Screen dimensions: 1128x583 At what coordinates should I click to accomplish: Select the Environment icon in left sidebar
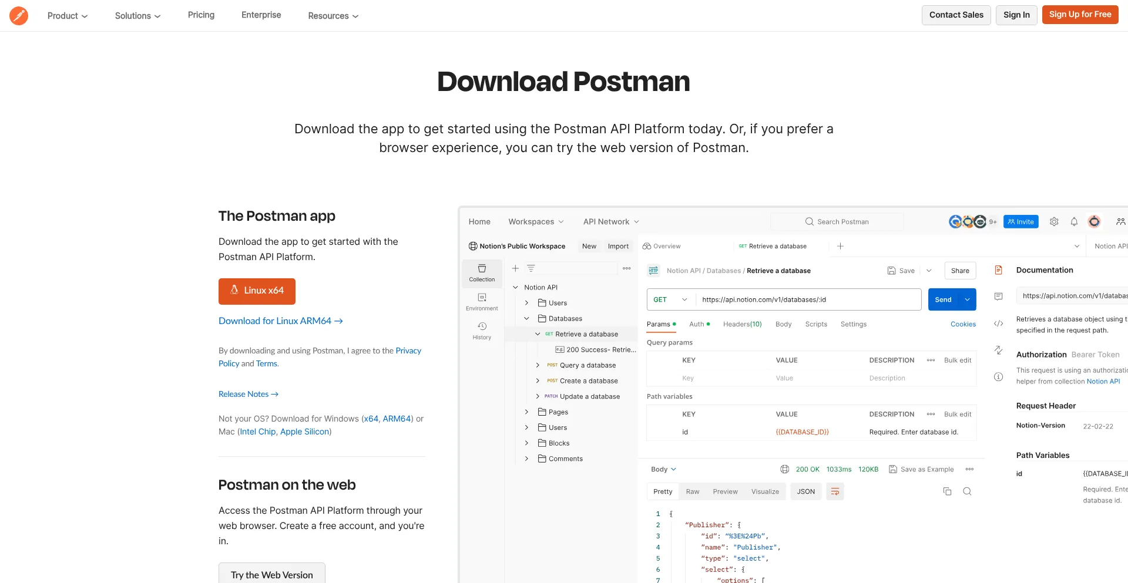482,302
